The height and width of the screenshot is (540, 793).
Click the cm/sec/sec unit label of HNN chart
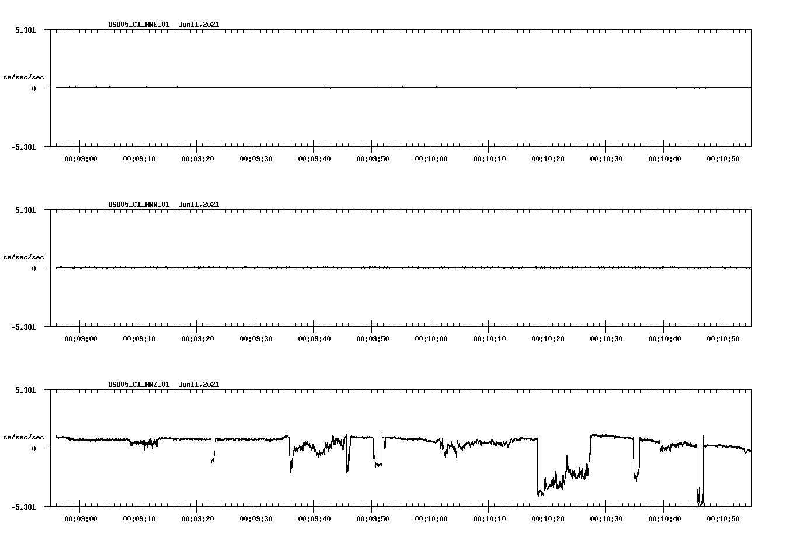[x=23, y=257]
